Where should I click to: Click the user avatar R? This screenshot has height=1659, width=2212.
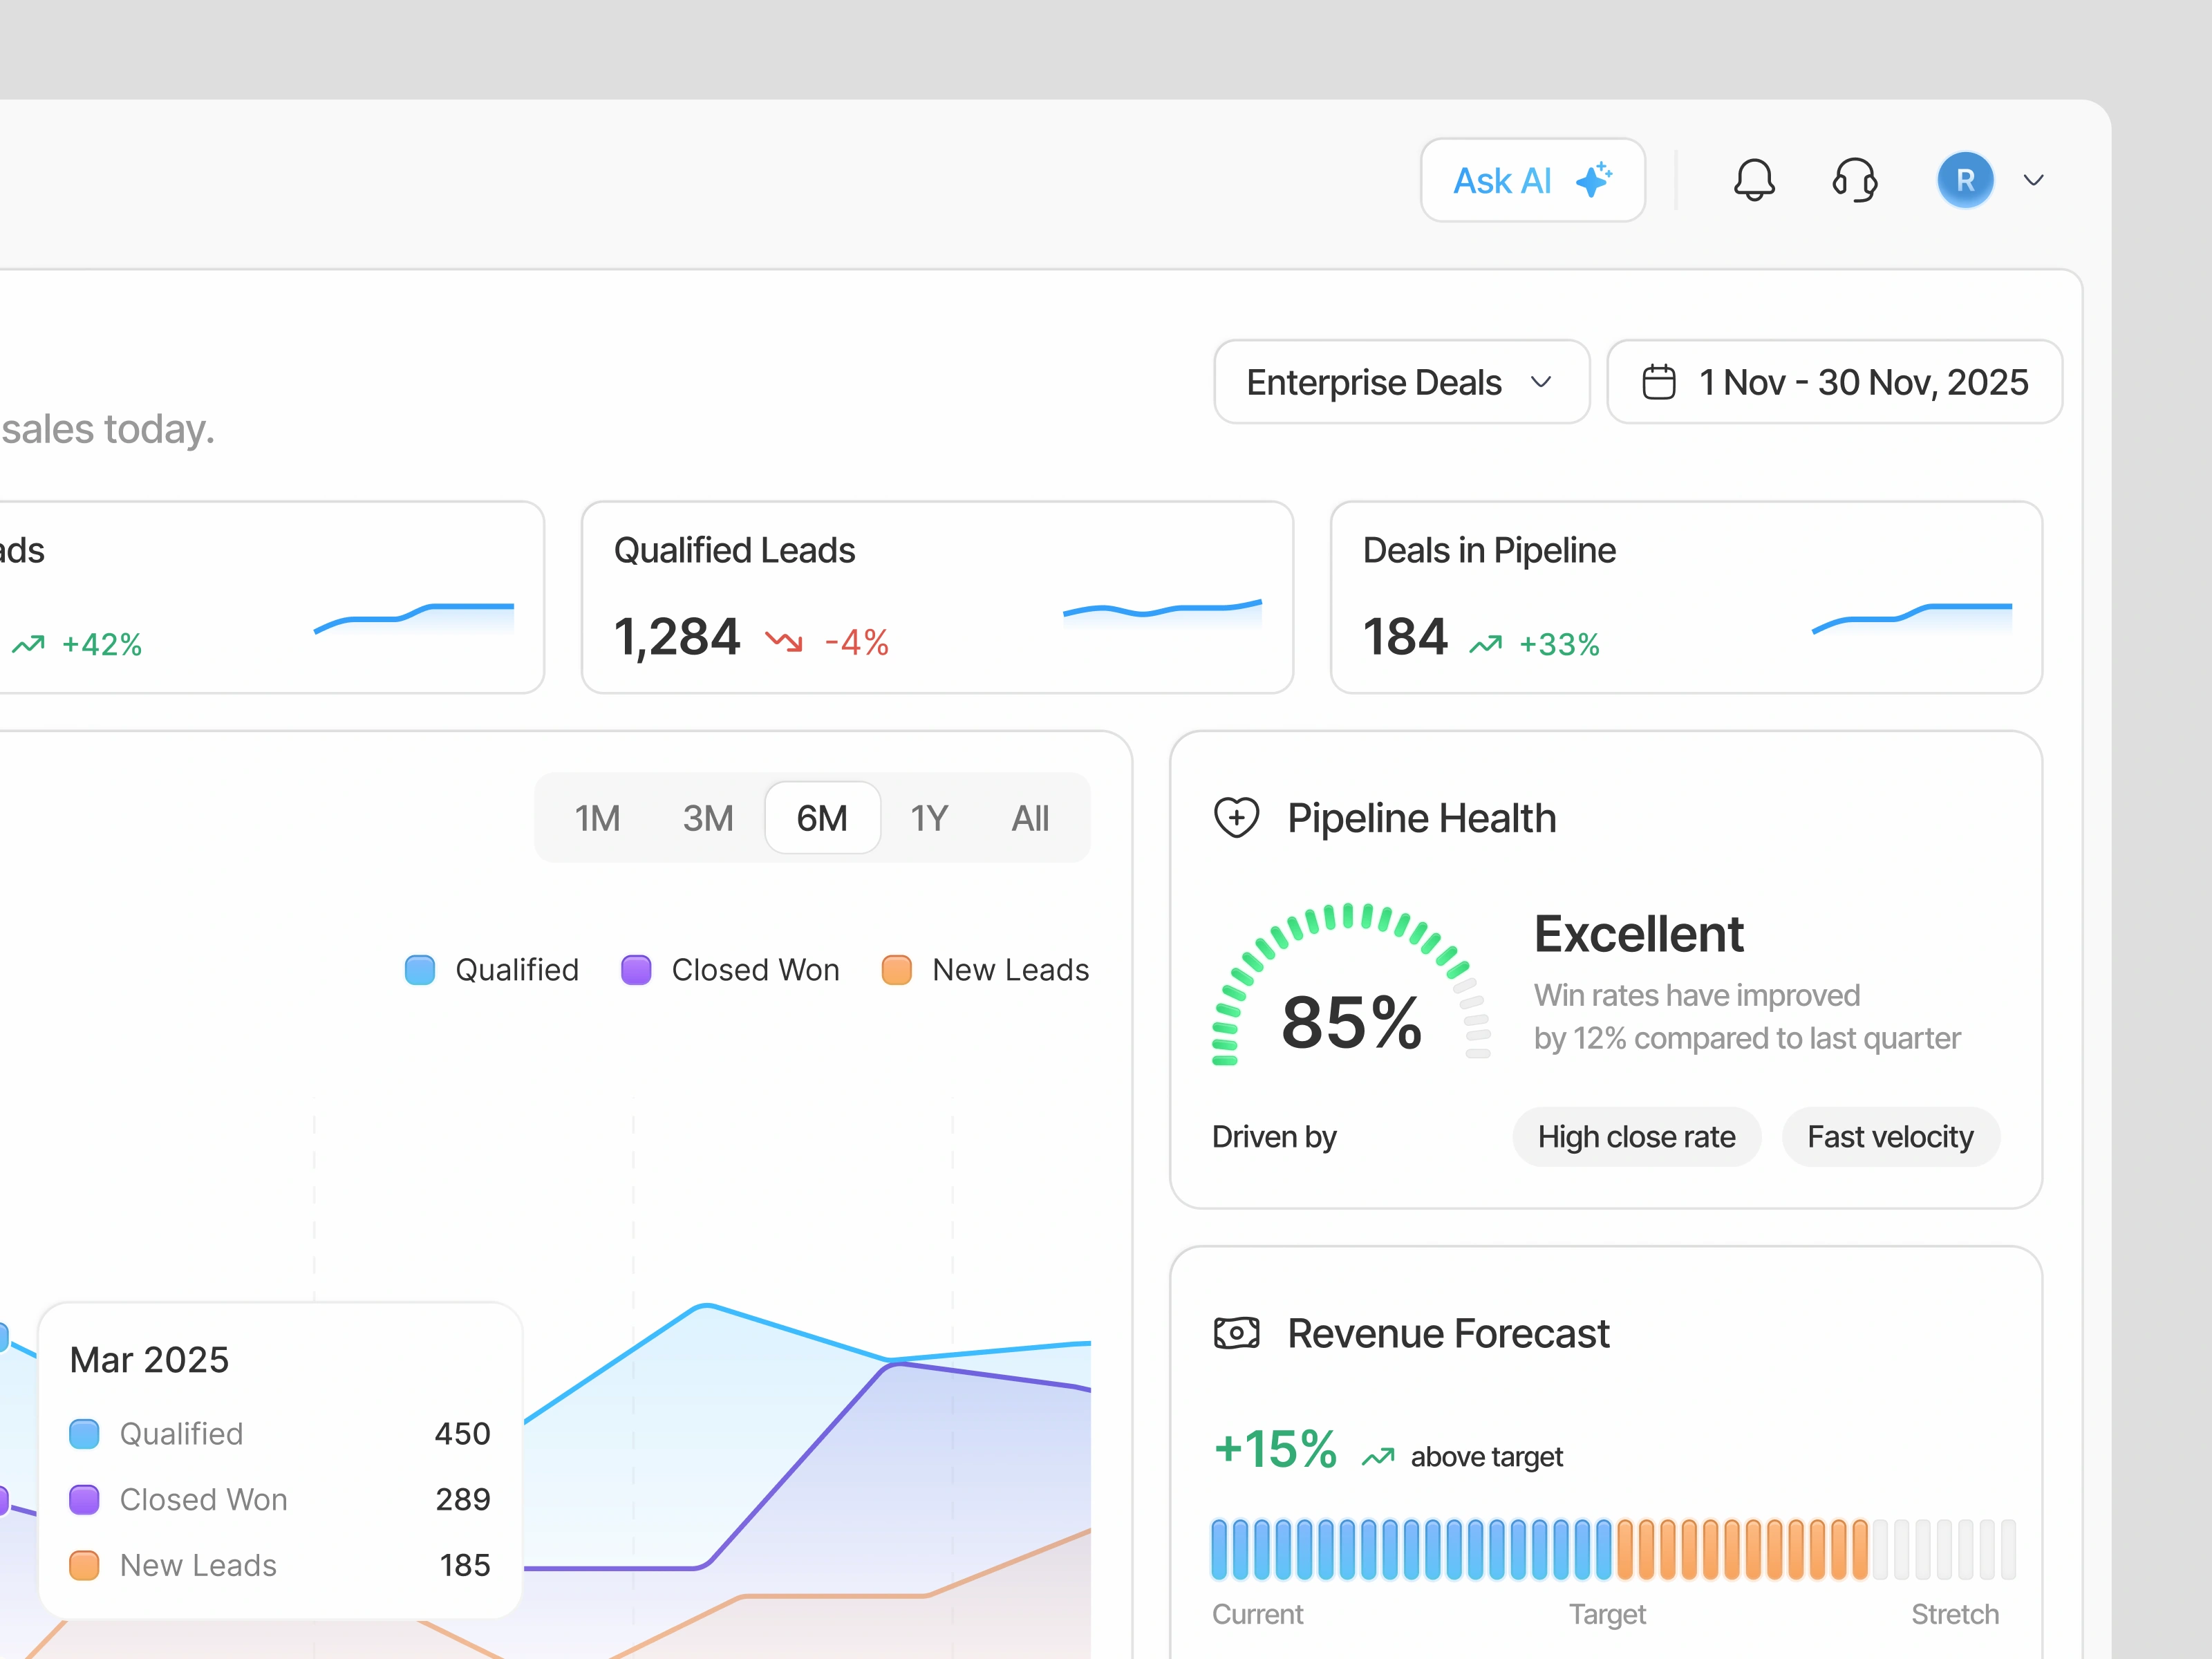[x=1965, y=180]
